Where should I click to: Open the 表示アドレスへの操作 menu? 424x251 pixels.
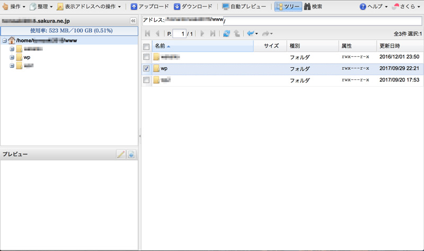[89, 6]
